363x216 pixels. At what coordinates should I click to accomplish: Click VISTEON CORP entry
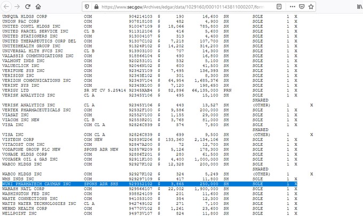click(18, 139)
